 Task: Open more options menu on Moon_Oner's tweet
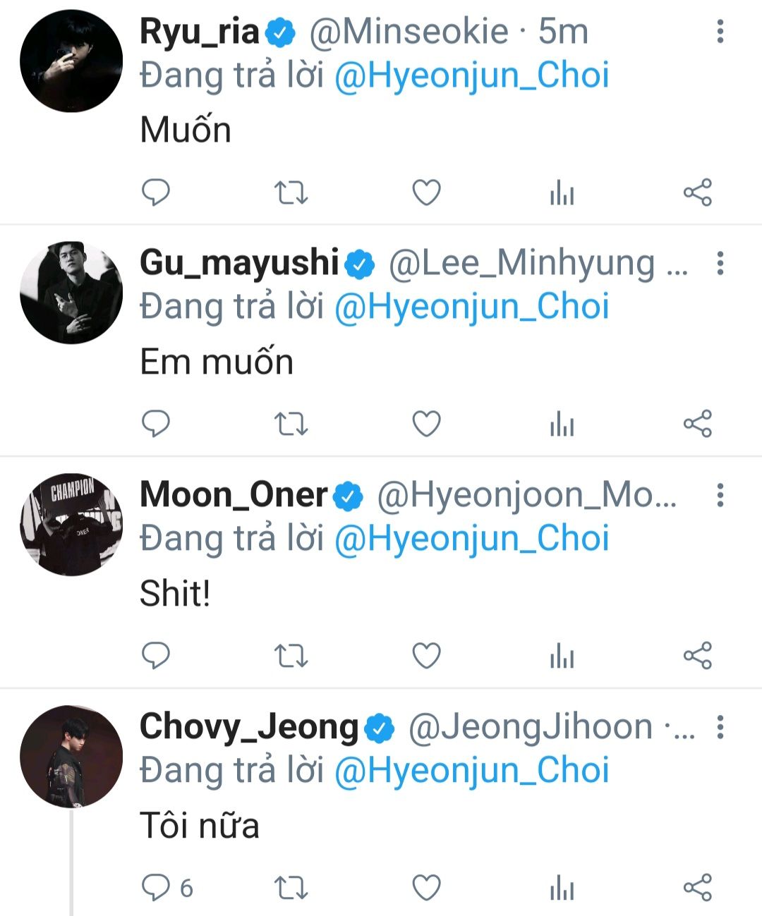(720, 495)
